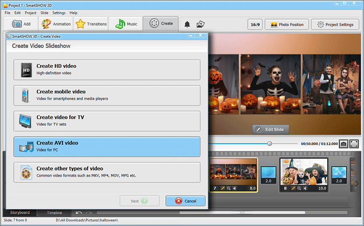
Task: Choose Create mobile video option
Action: pyautogui.click(x=107, y=95)
